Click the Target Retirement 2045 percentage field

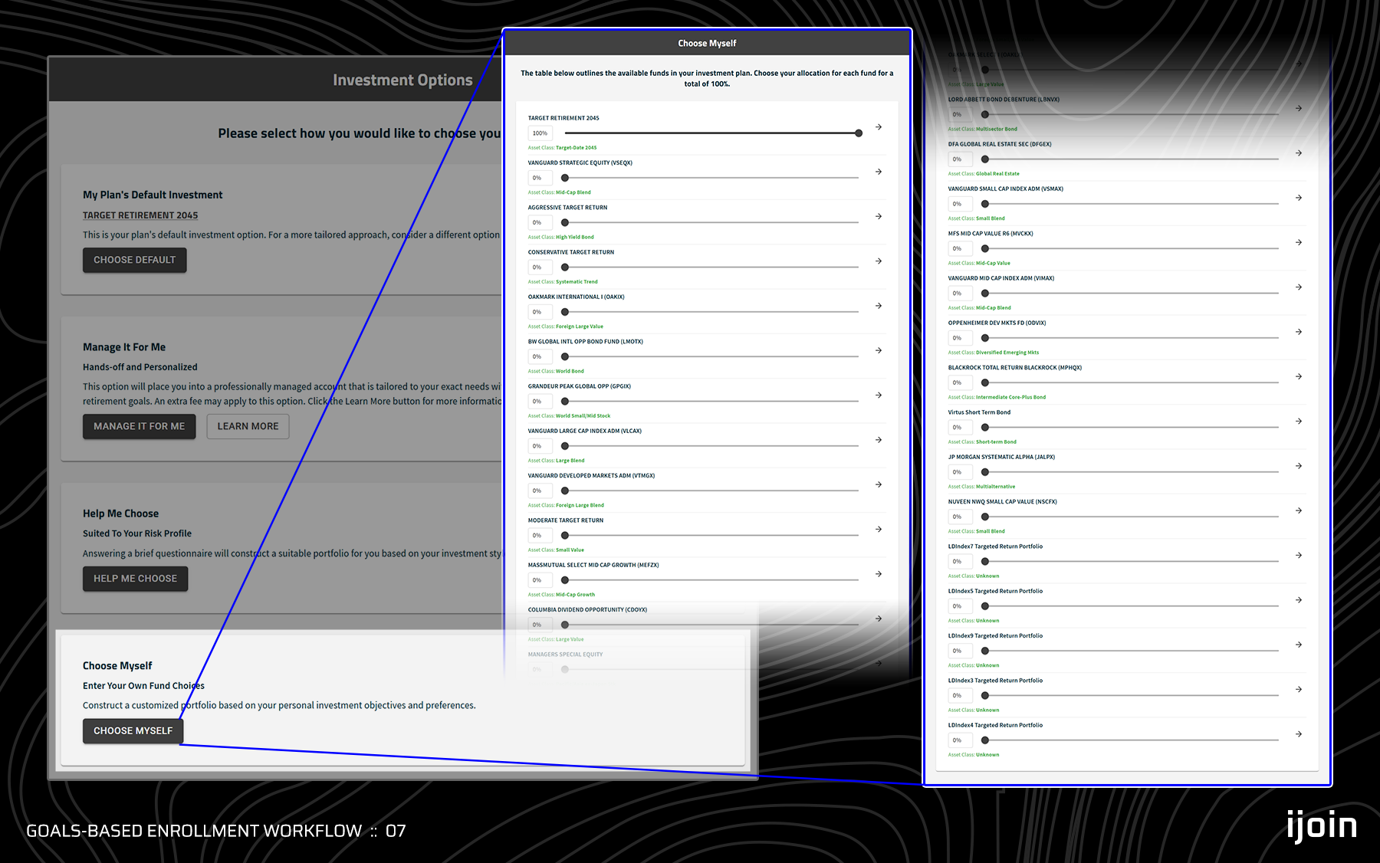click(540, 133)
